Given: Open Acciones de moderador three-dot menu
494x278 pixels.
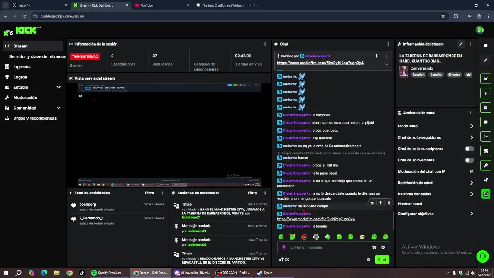Looking at the screenshot, I should (265, 193).
